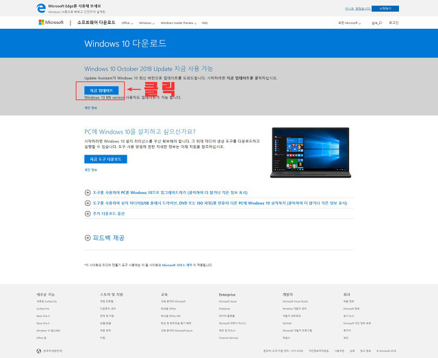438x358 pixels.
Task: Click 소프트웨어 다운로드 header title
Action: pyautogui.click(x=96, y=23)
